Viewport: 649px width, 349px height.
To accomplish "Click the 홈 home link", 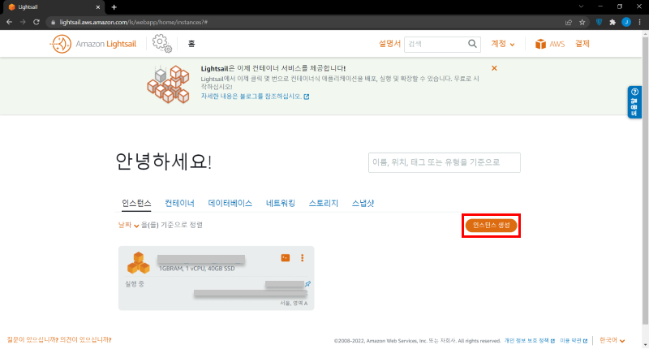I will [191, 44].
